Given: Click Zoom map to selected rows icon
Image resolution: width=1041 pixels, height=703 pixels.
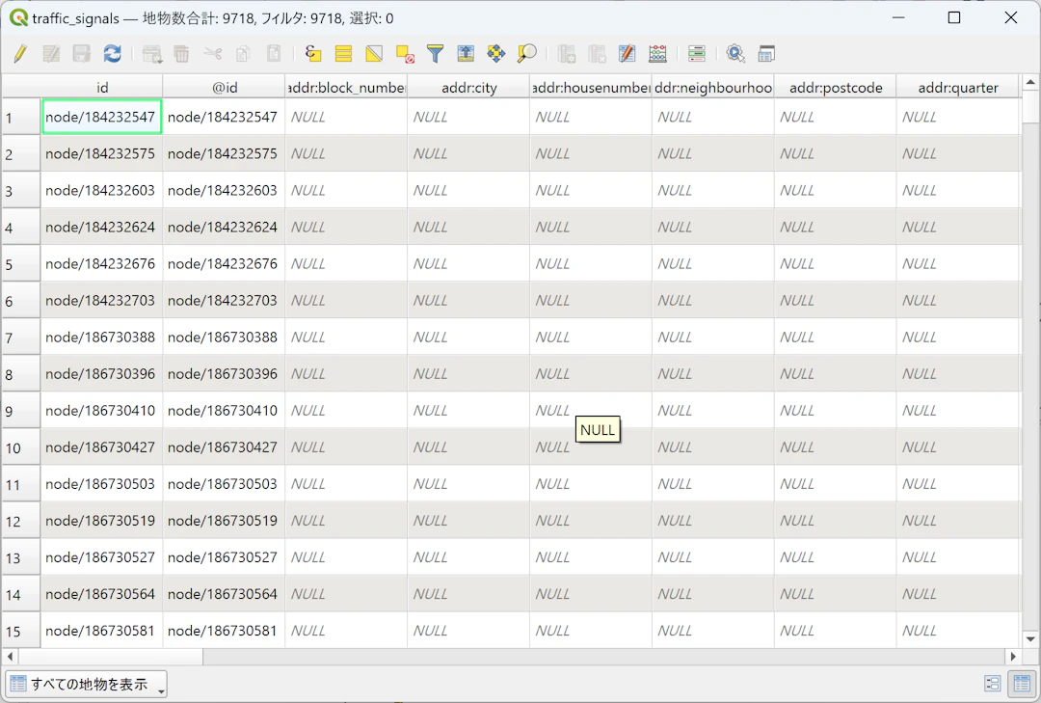Looking at the screenshot, I should 526,54.
